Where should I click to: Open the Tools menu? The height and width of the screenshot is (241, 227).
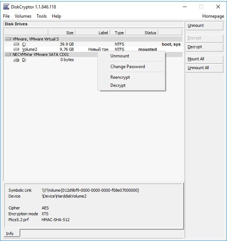(42, 16)
